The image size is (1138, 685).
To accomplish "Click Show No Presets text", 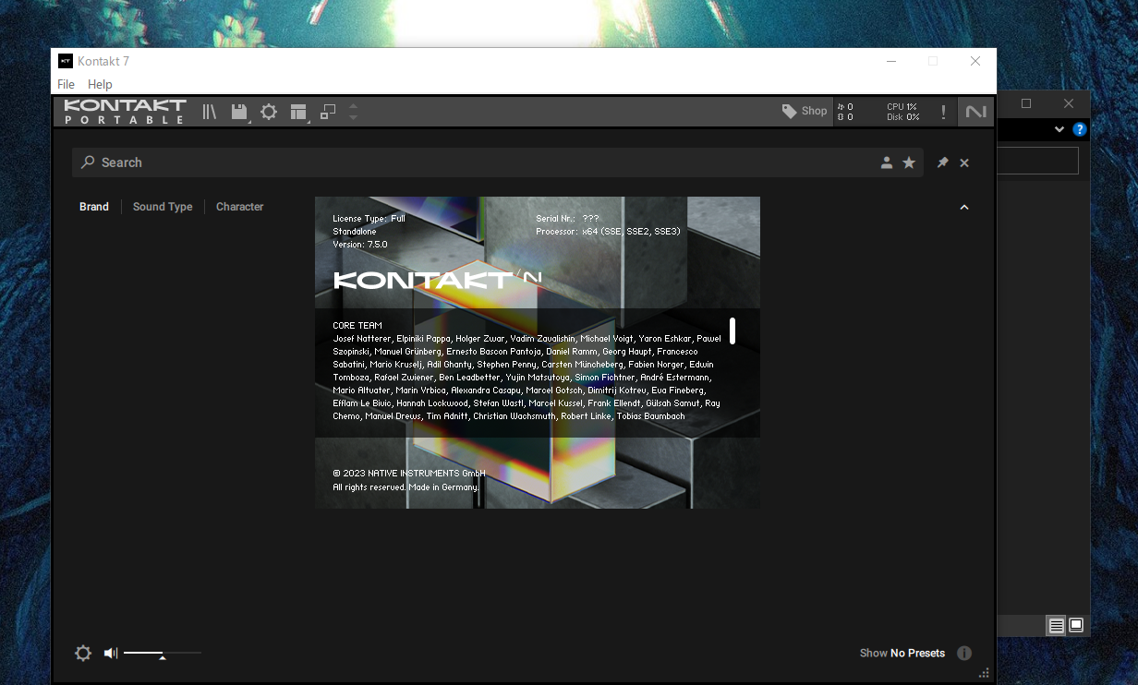I will coord(901,653).
